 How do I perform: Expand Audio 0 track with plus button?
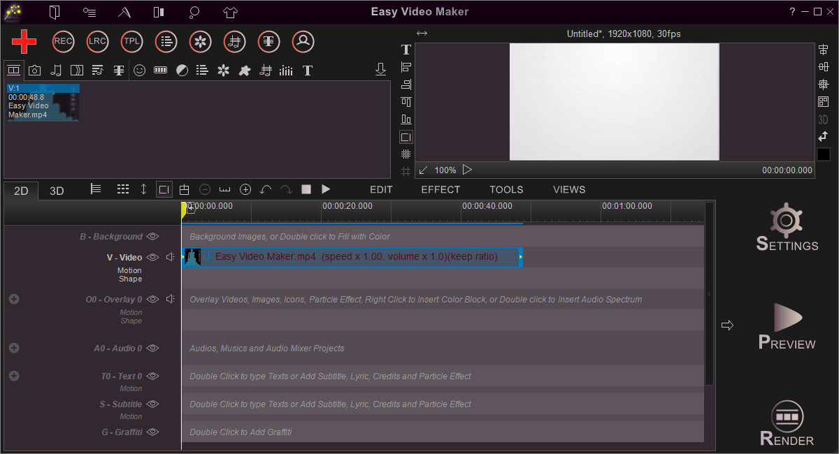click(14, 348)
